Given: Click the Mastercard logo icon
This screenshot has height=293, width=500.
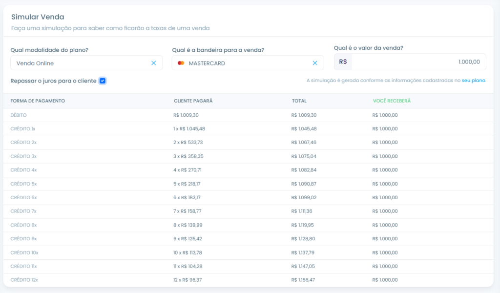Looking at the screenshot, I should pos(181,63).
